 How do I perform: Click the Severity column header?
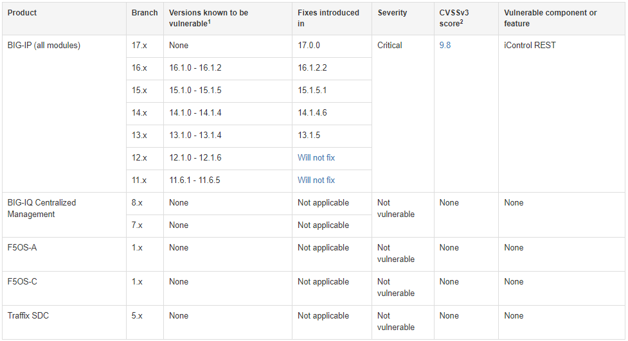[392, 13]
